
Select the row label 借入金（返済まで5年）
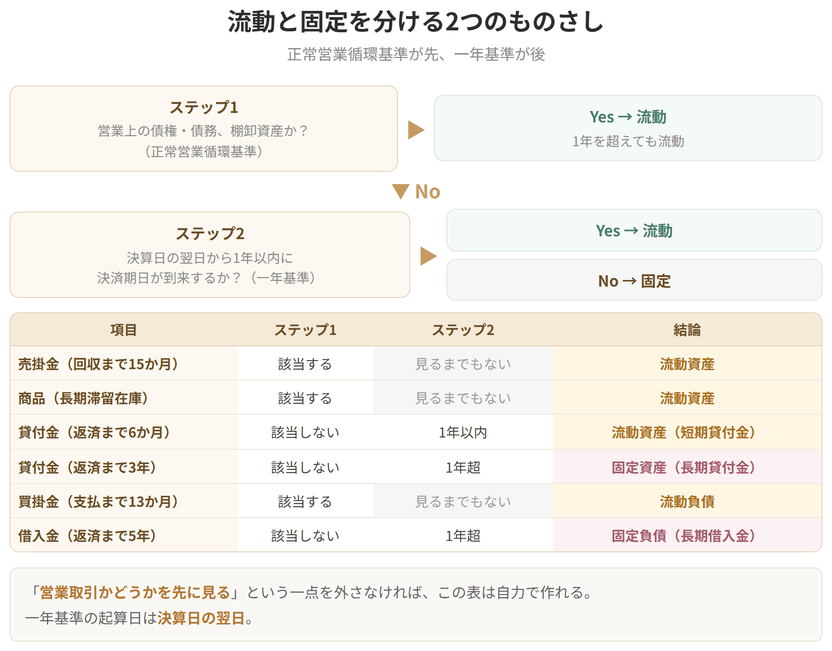point(88,536)
